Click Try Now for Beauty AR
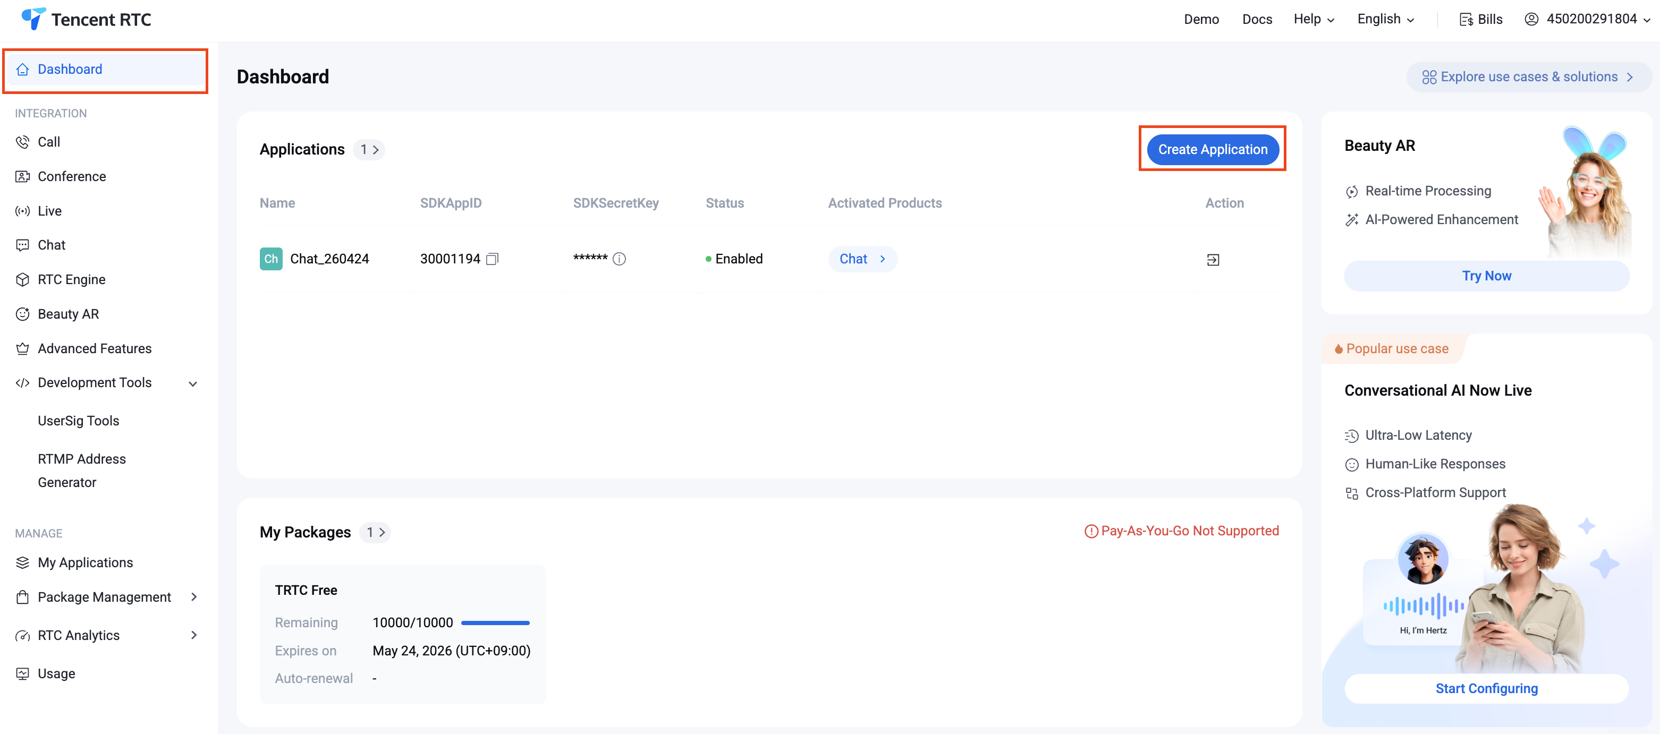This screenshot has width=1660, height=734. point(1486,276)
